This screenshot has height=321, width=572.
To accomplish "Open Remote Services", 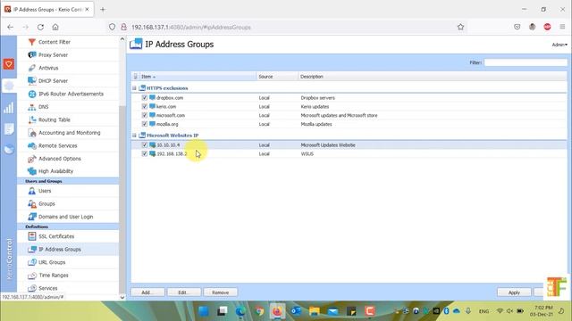I will 57,145.
